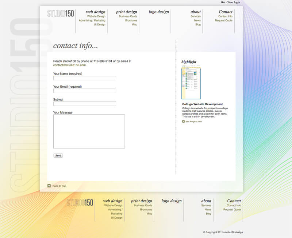Click the See Project Info arrow icon
This screenshot has width=292, height=238.
184,122
